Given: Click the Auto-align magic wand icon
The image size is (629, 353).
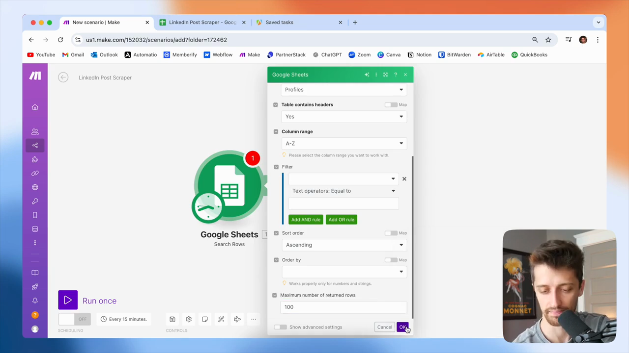Looking at the screenshot, I should [221, 319].
